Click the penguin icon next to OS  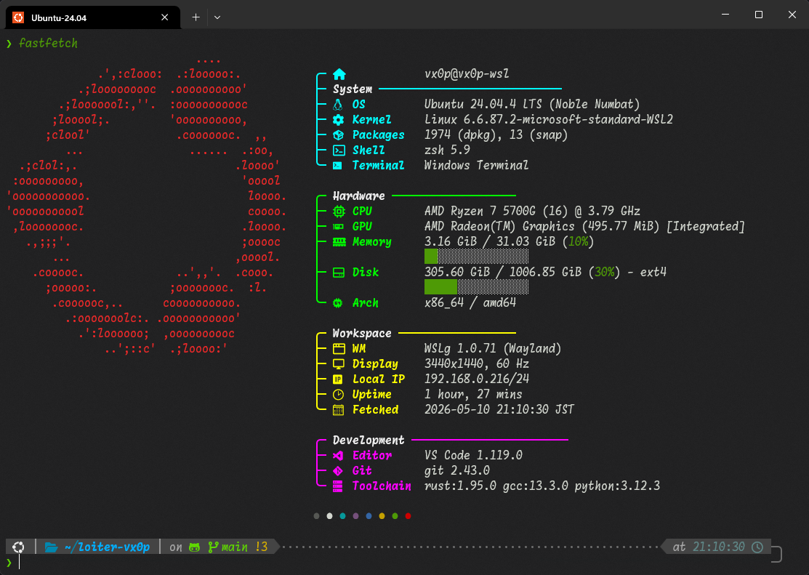(338, 105)
